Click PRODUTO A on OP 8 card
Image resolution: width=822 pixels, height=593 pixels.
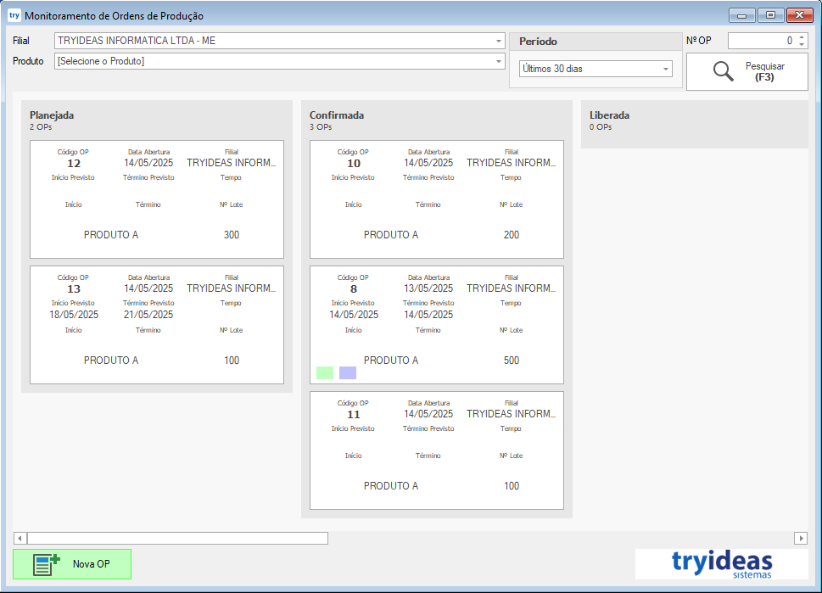[x=391, y=361]
